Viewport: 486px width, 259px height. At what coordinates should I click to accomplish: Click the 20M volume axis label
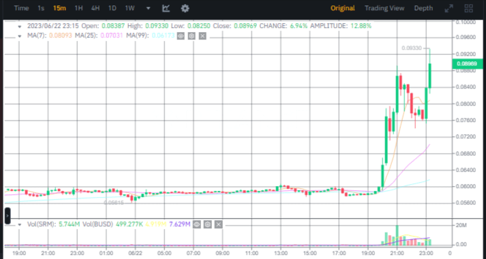(461, 225)
